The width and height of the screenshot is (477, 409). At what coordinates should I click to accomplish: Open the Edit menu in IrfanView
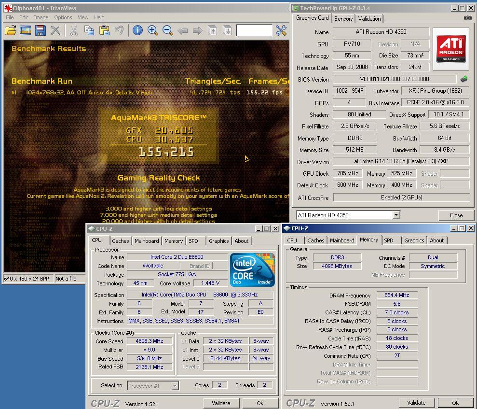(24, 17)
